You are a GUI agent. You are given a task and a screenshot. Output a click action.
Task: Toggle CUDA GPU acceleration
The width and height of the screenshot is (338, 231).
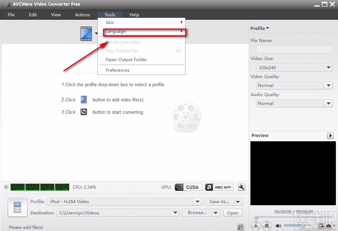point(188,187)
